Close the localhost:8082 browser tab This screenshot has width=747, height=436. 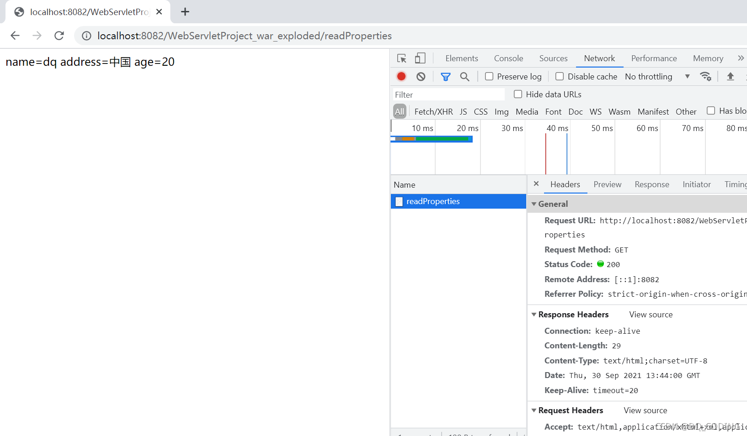click(x=159, y=12)
